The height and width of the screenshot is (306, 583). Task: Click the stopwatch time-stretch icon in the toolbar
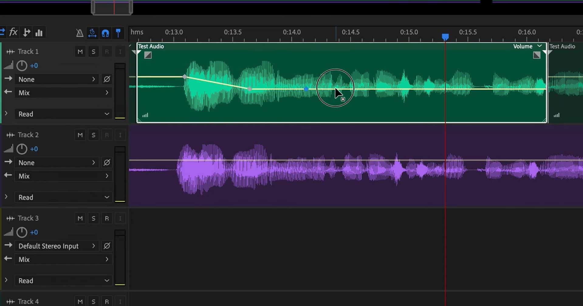92,33
